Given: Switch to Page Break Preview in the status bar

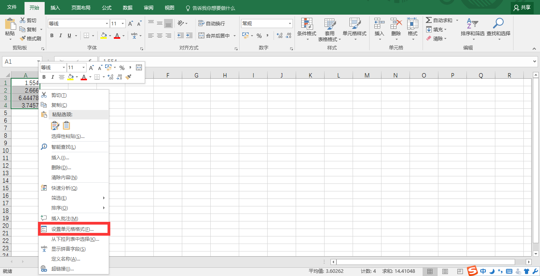Looking at the screenshot, I should (x=460, y=271).
